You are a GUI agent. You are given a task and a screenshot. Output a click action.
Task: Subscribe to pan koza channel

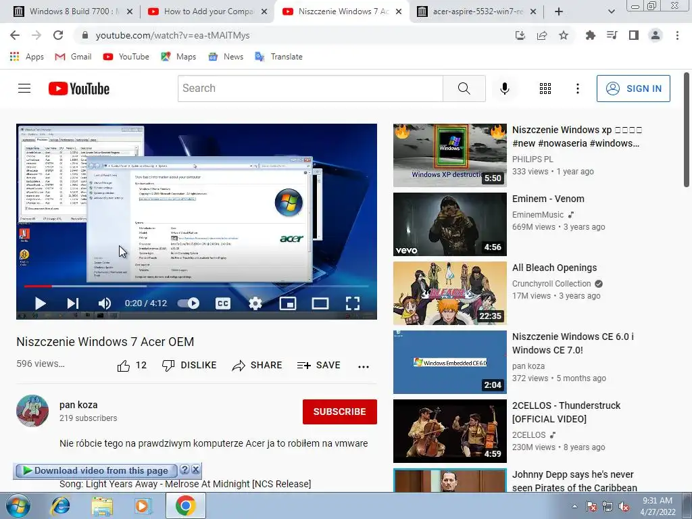point(340,412)
